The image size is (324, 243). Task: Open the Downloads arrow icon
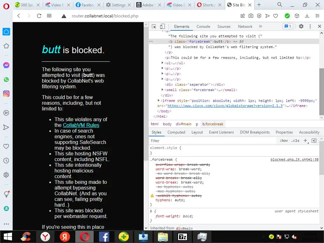307,16
